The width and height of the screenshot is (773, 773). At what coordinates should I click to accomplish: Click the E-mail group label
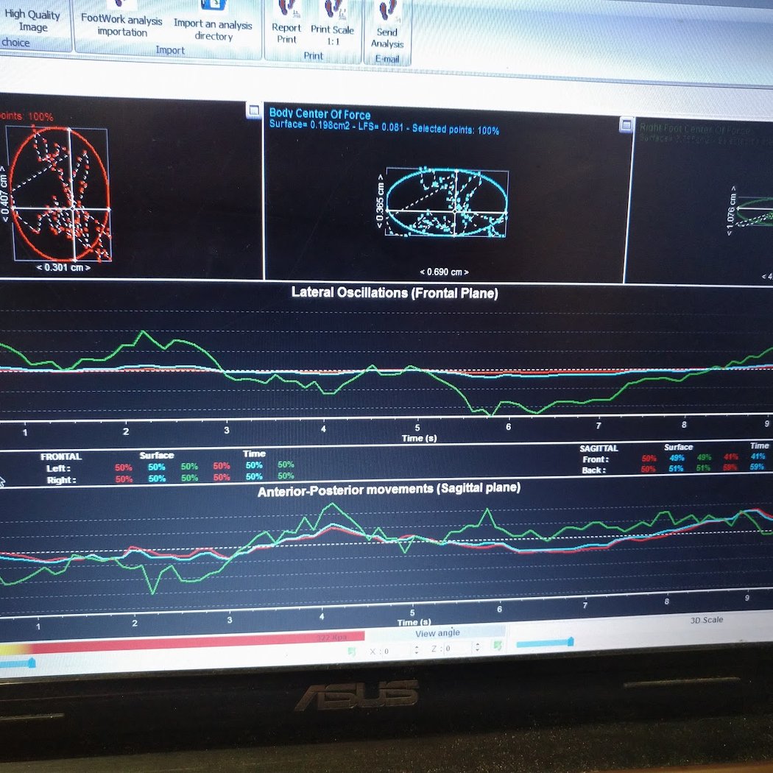coord(387,59)
